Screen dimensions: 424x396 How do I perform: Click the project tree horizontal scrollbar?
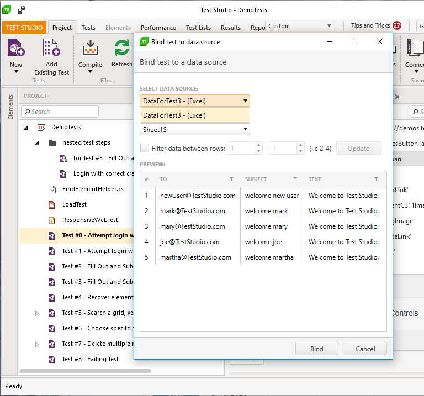click(x=85, y=371)
